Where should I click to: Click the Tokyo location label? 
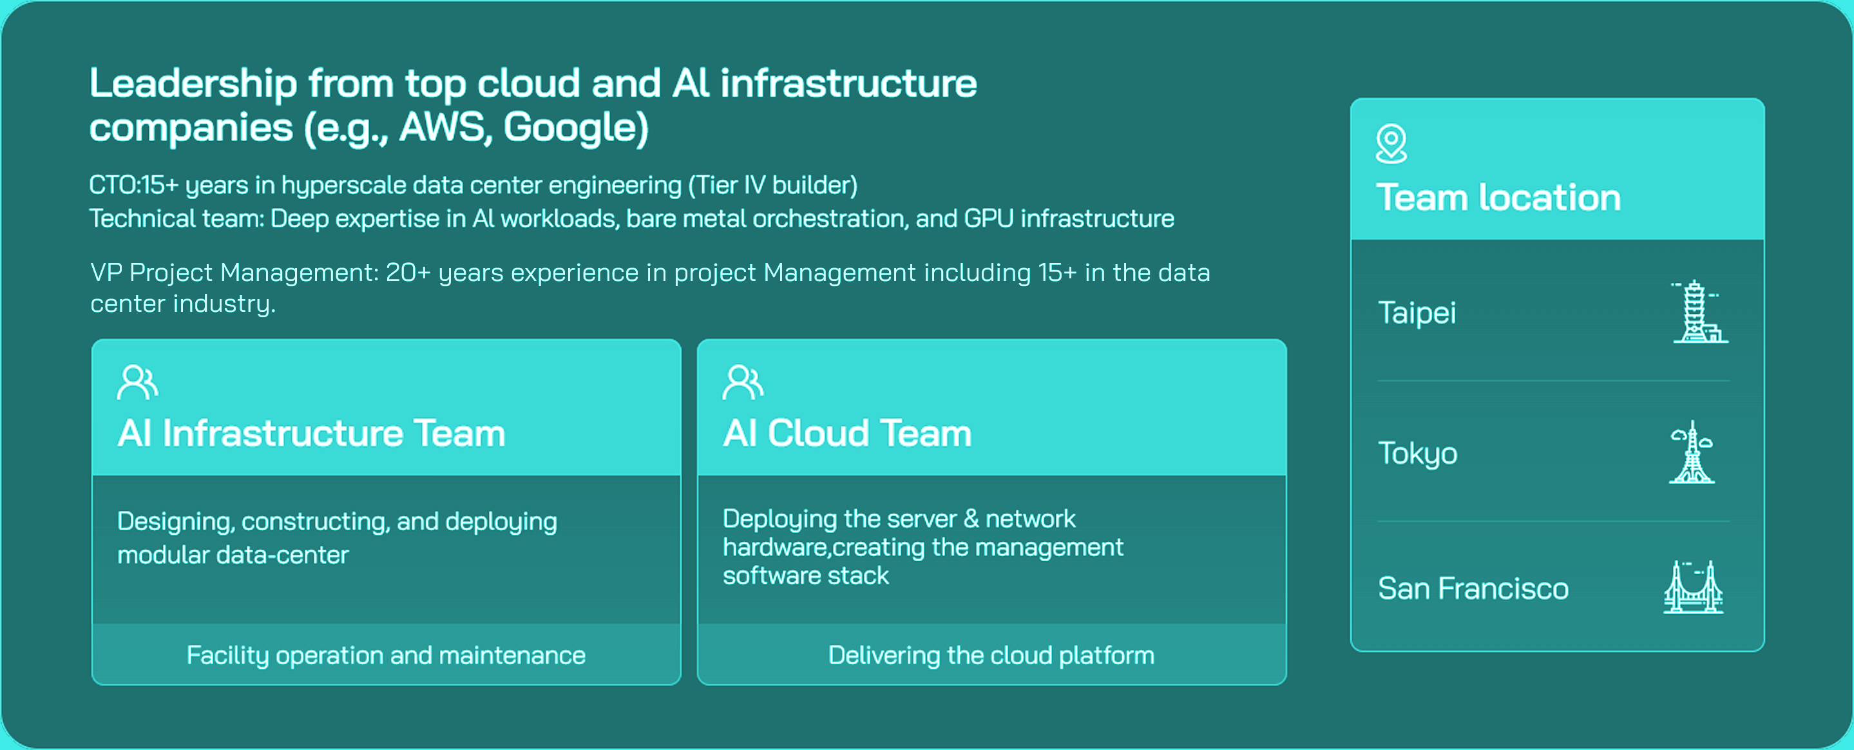pyautogui.click(x=1417, y=454)
